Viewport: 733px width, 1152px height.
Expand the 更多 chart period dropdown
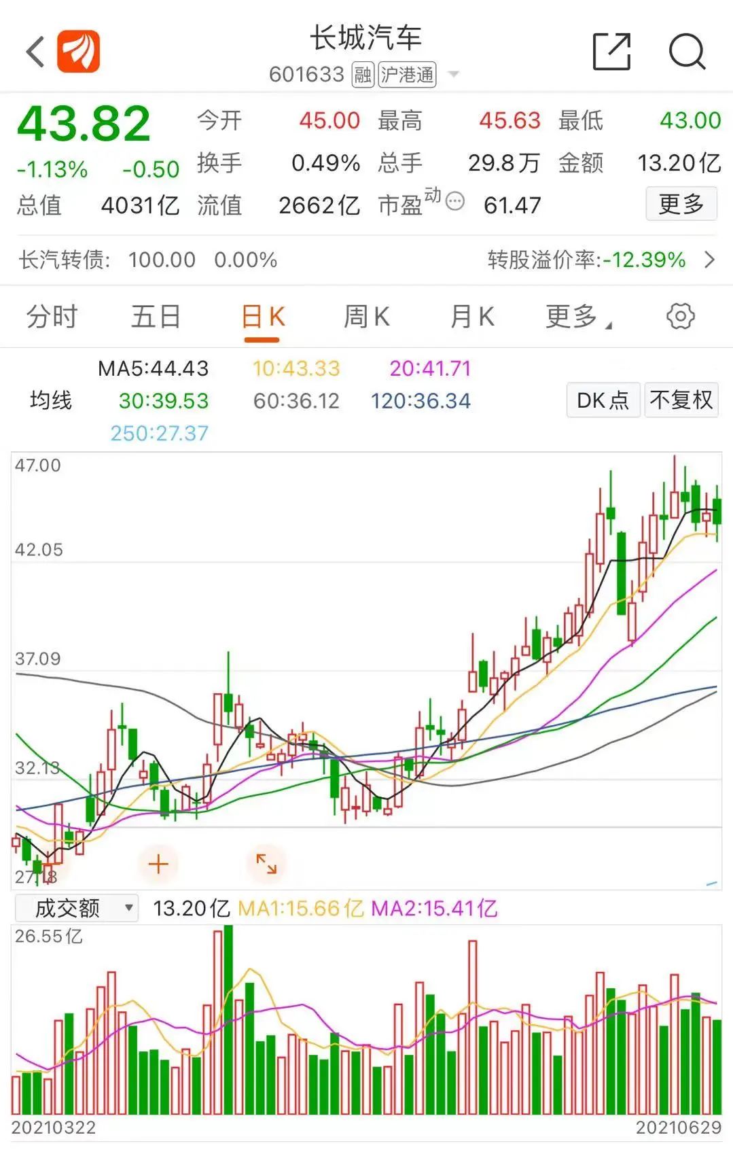[578, 317]
